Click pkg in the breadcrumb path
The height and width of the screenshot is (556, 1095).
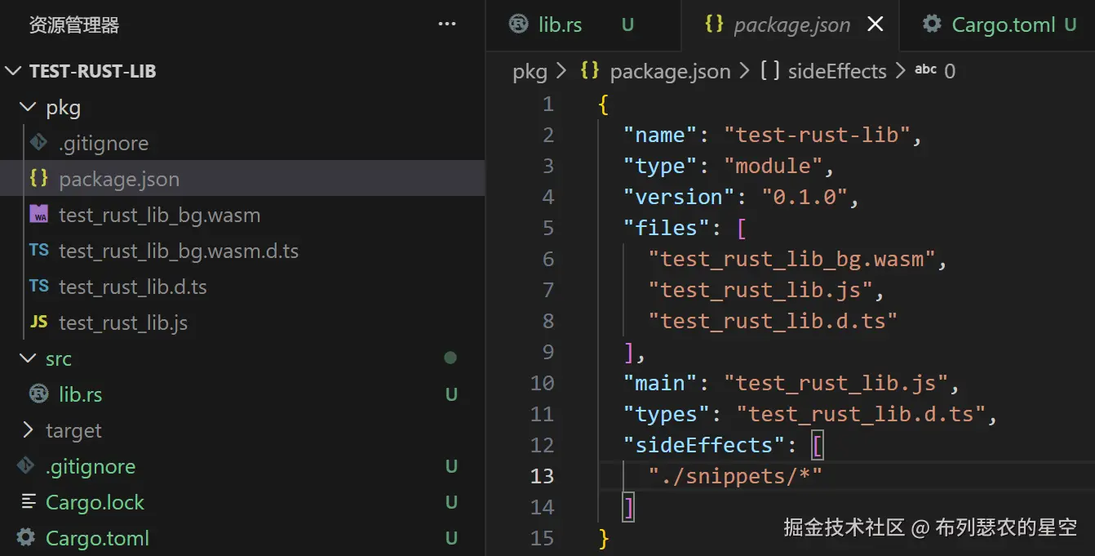tap(530, 72)
